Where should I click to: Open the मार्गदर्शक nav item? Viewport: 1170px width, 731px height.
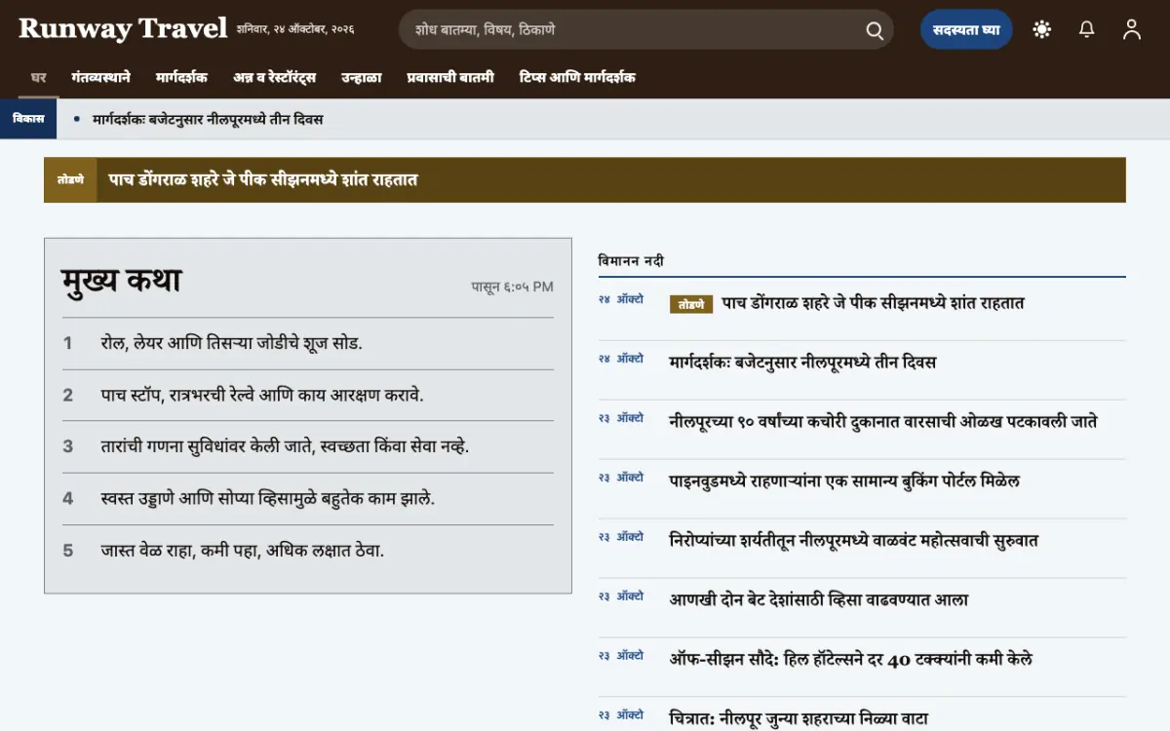[181, 77]
